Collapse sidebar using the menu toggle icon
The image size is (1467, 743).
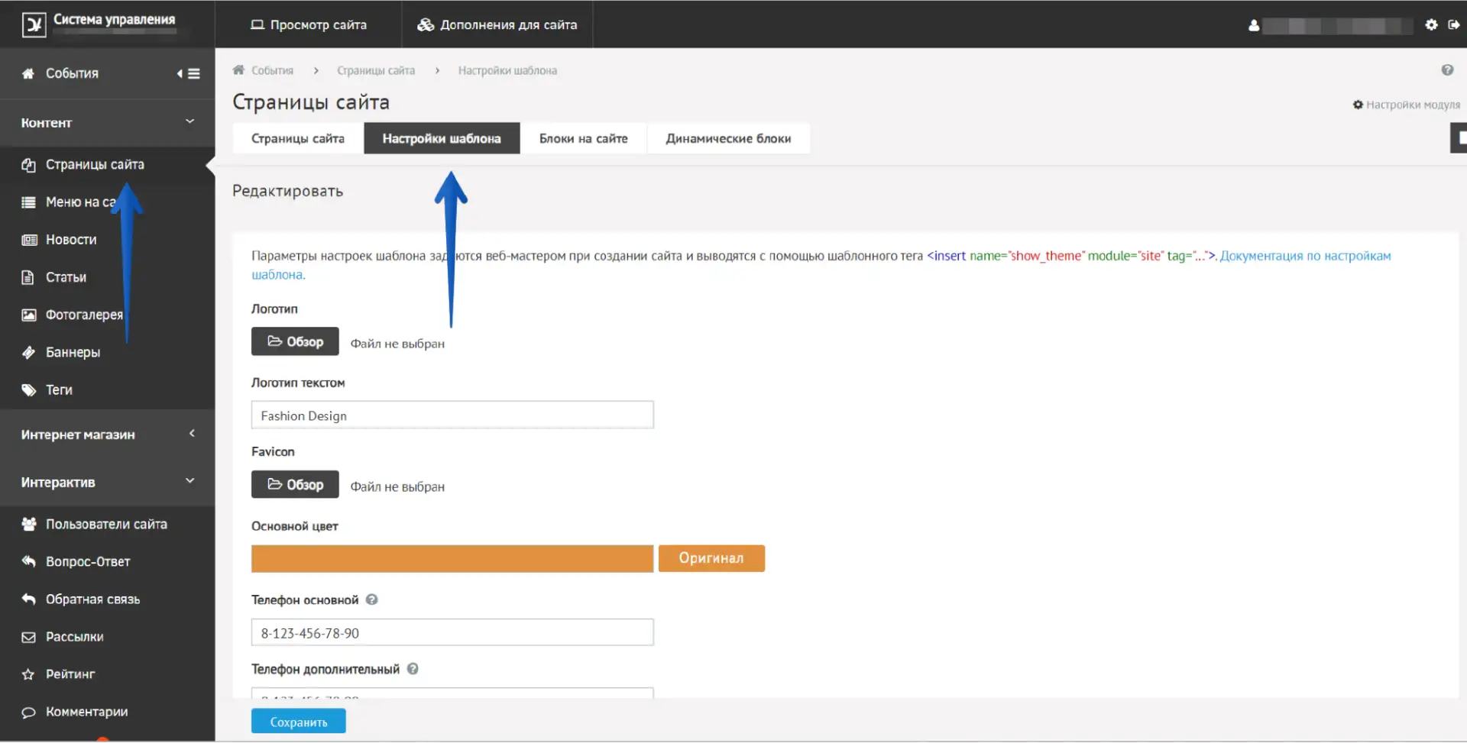tap(189, 74)
